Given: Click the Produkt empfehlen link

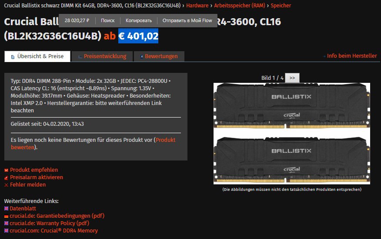Looking at the screenshot, I should (x=34, y=170).
